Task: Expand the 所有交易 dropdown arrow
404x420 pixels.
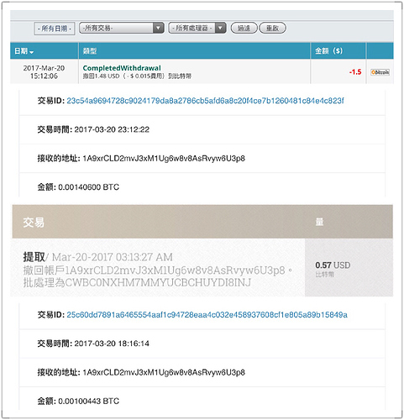Action: pyautogui.click(x=159, y=28)
